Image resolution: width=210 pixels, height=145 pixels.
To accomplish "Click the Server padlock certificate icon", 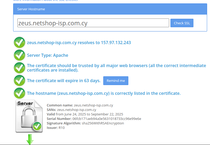I will pos(29,116).
